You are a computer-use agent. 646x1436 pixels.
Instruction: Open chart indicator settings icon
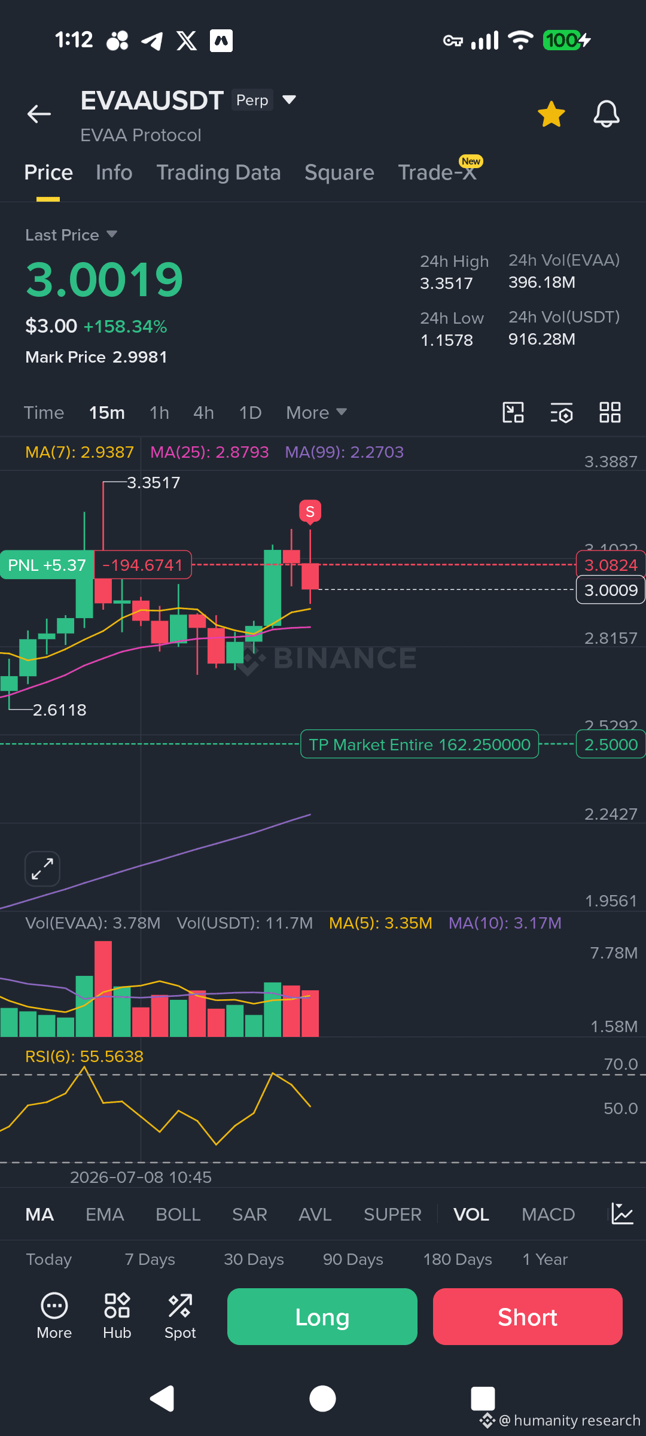561,412
